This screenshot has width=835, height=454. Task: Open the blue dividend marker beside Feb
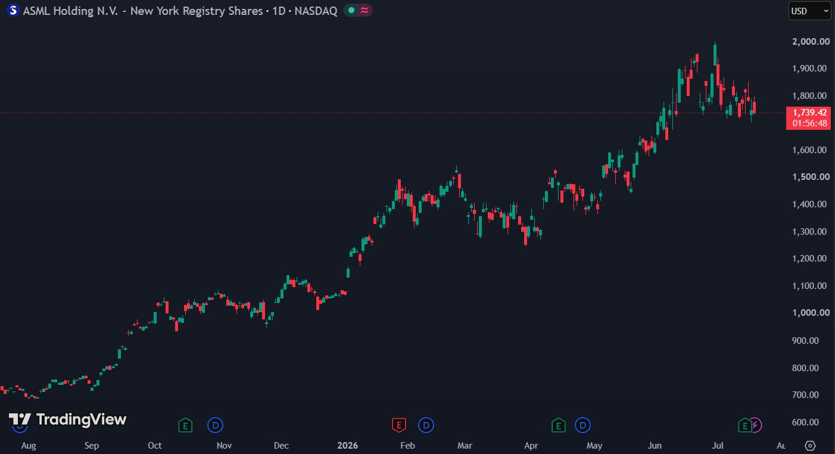[426, 425]
